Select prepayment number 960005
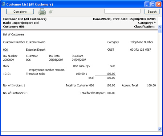This screenshot has width=163, height=136. 60,70
